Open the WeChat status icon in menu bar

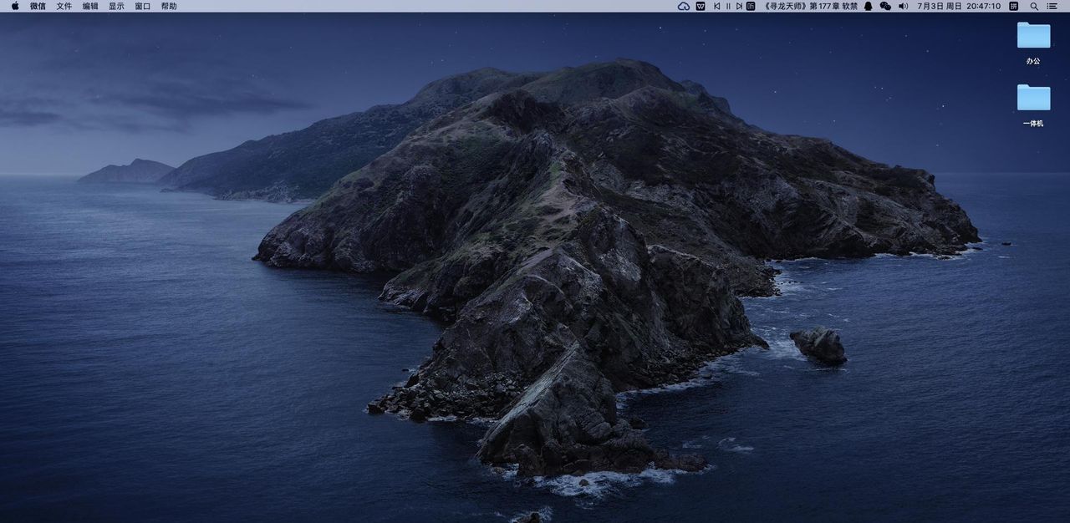coord(885,6)
